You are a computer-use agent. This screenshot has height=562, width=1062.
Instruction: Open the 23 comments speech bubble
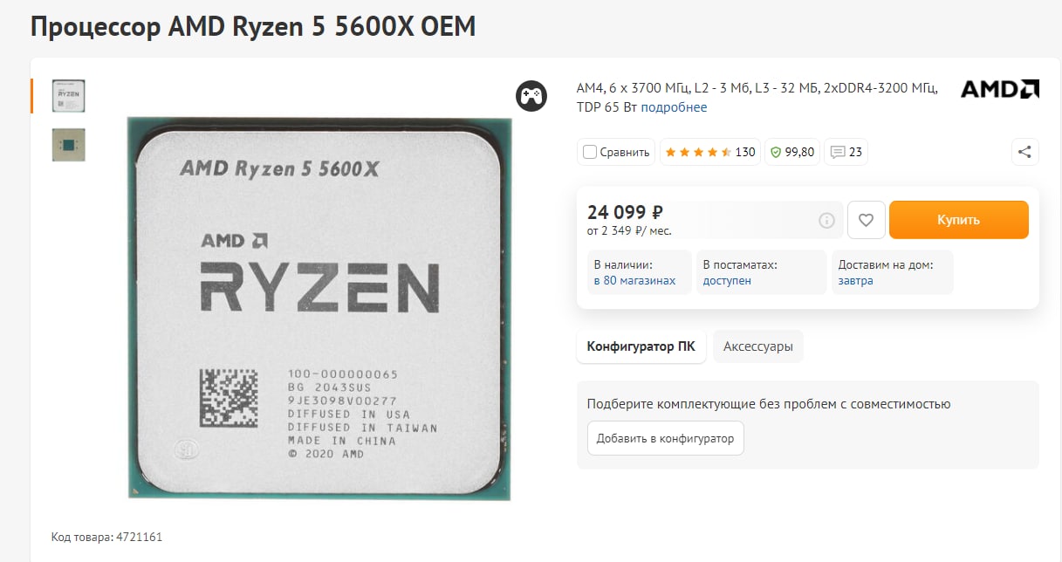(846, 152)
